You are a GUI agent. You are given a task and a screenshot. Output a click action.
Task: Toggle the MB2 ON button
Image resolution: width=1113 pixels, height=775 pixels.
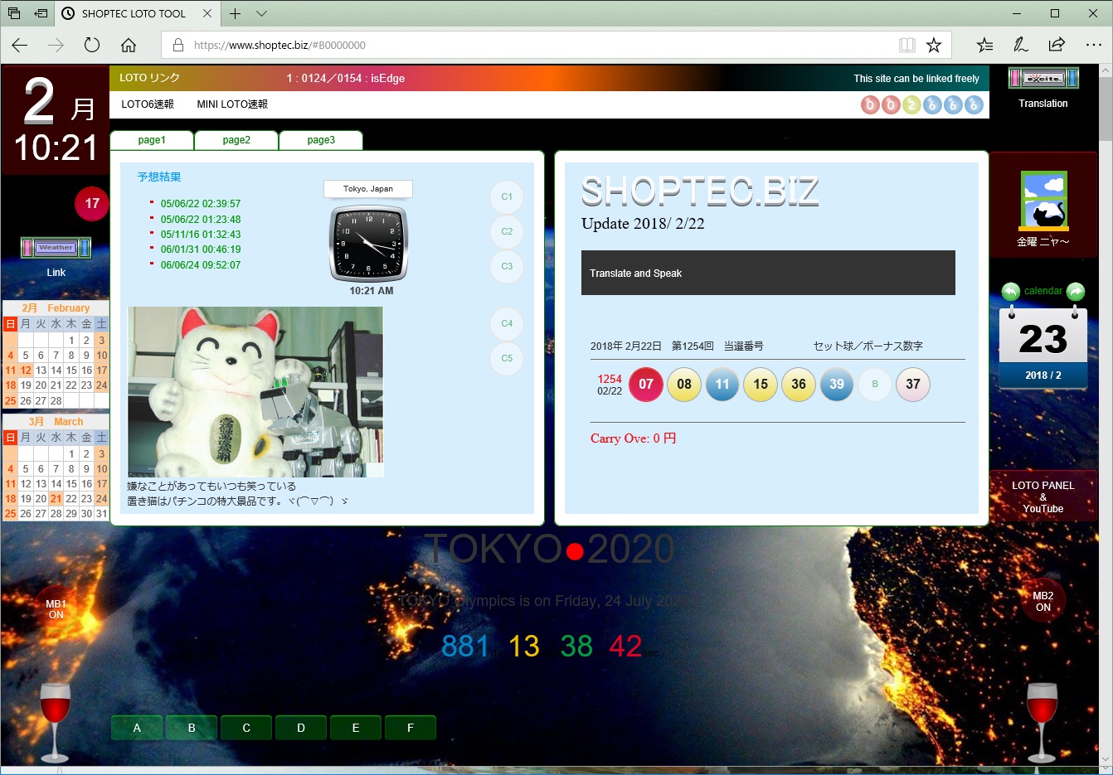pyautogui.click(x=1043, y=601)
